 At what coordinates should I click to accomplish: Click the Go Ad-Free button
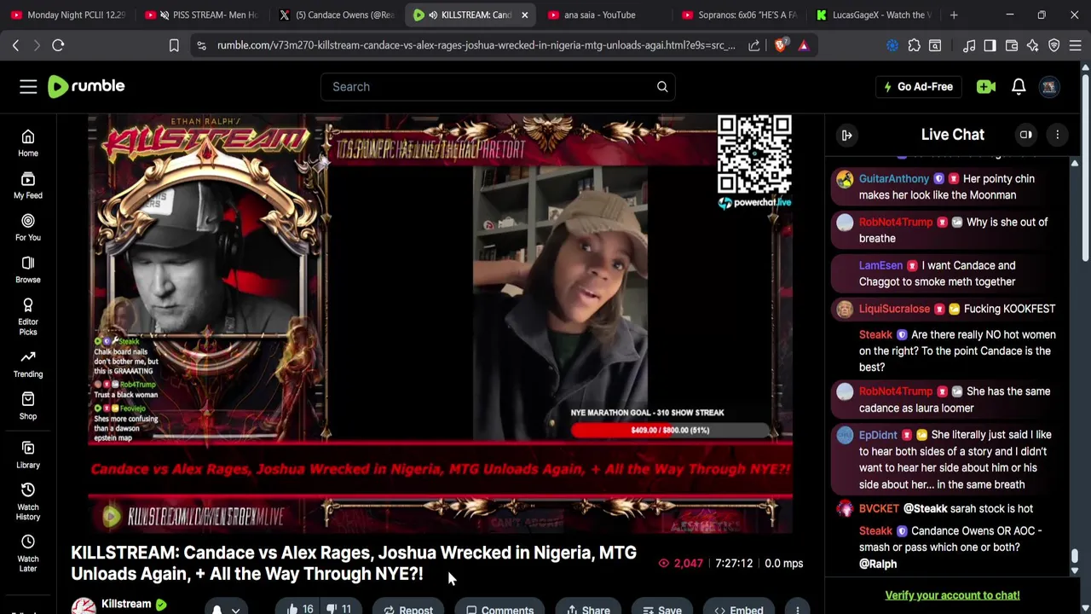[917, 86]
